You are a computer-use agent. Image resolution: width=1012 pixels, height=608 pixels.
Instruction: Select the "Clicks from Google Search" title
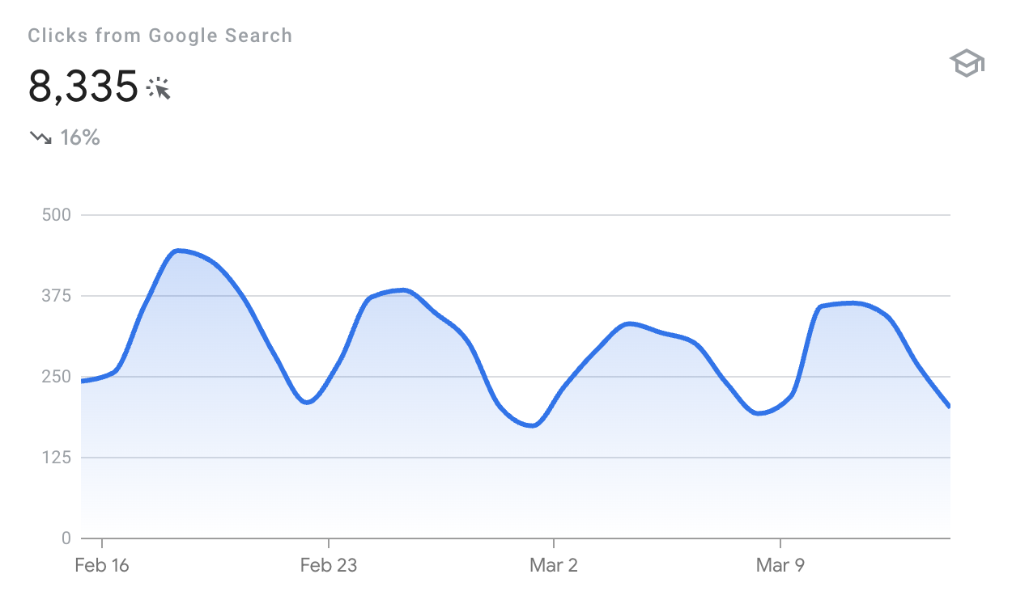tap(159, 36)
